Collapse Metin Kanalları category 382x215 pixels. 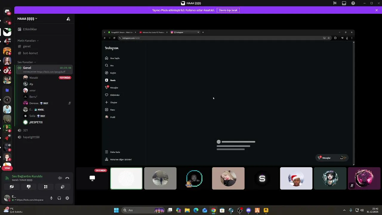(x=28, y=41)
